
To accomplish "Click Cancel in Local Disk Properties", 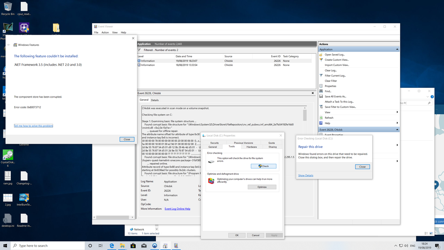I will (x=256, y=235).
